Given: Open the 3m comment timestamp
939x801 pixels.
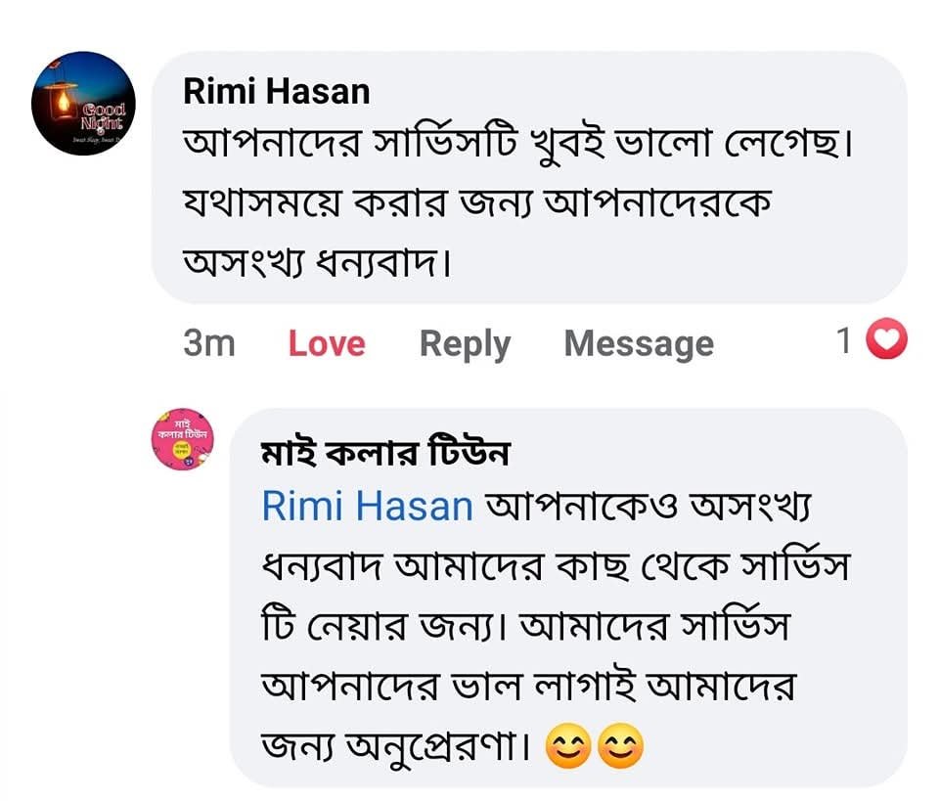Looking at the screenshot, I should (x=208, y=343).
